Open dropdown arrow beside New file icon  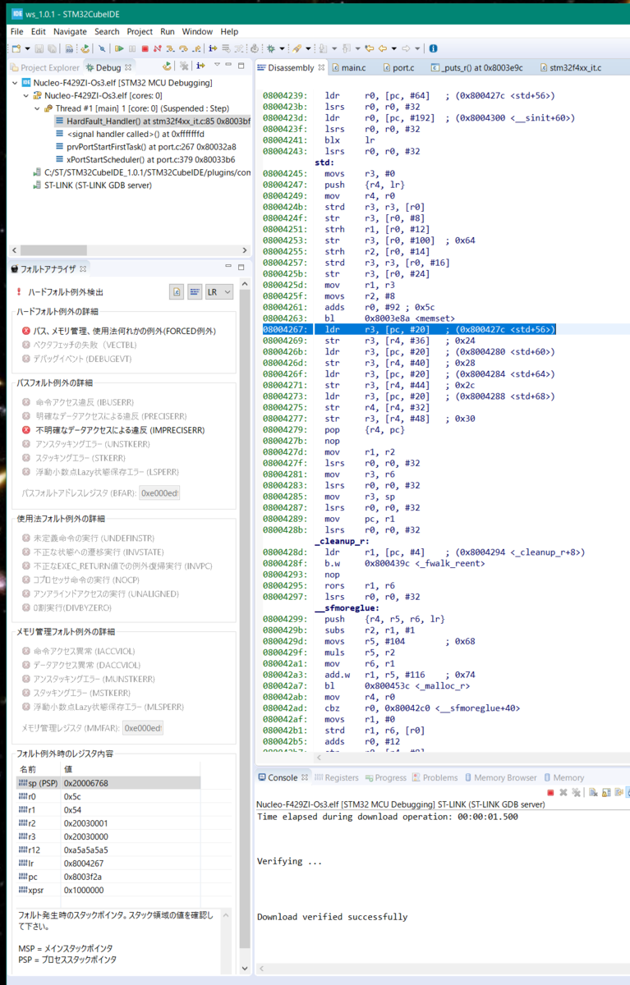[x=26, y=49]
